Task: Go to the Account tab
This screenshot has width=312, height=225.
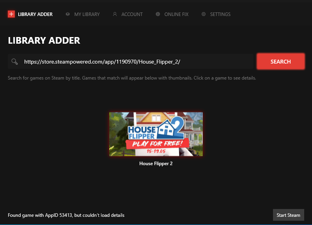Action: [132, 14]
